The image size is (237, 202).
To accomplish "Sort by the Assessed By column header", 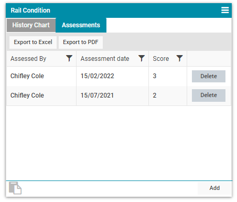I will click(x=28, y=59).
